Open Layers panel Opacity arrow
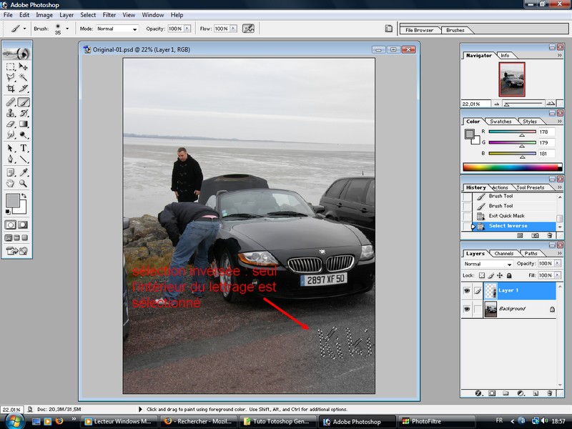This screenshot has height=429, width=572. click(x=558, y=263)
